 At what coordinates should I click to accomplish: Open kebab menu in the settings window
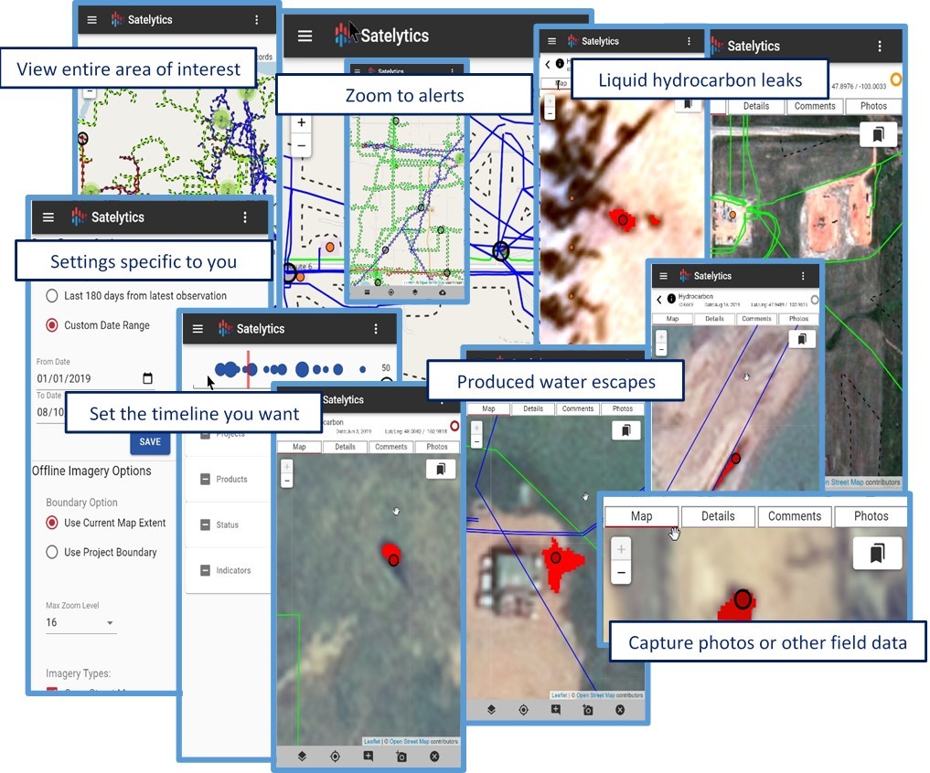(x=245, y=217)
